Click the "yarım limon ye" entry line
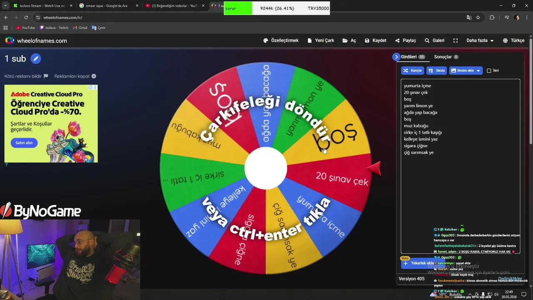Viewport: 533px width, 300px height. (x=418, y=106)
